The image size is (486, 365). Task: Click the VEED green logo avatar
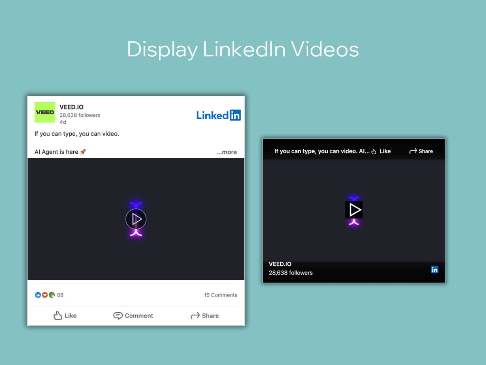[45, 112]
